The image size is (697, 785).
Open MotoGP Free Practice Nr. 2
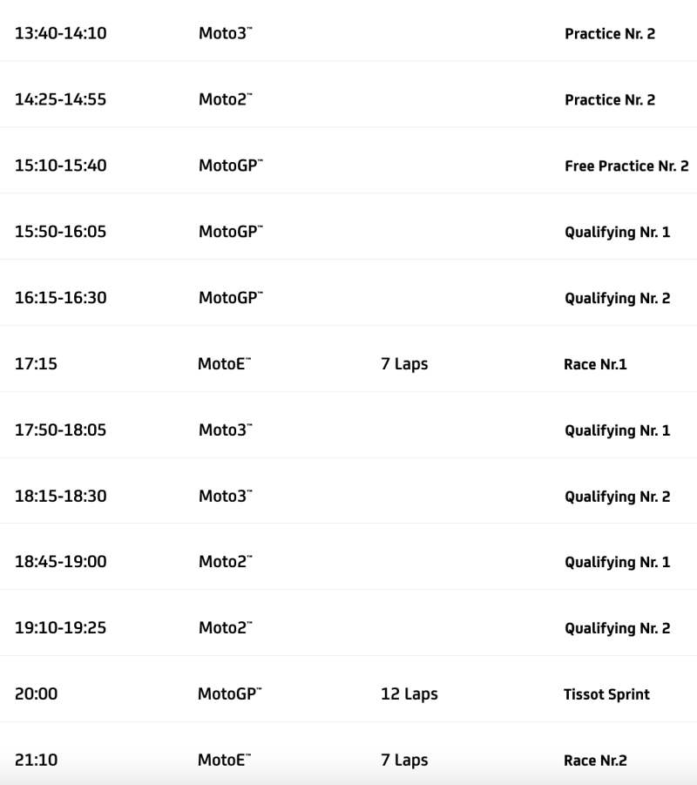click(x=626, y=166)
